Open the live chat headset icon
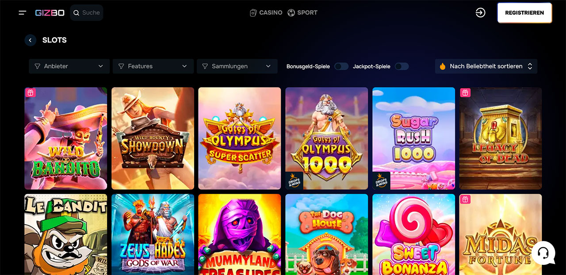The image size is (566, 275). click(543, 253)
